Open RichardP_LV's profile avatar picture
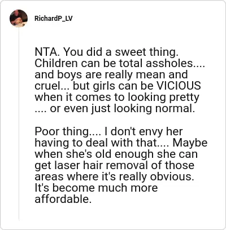The height and width of the screenshot is (230, 226). tap(19, 19)
